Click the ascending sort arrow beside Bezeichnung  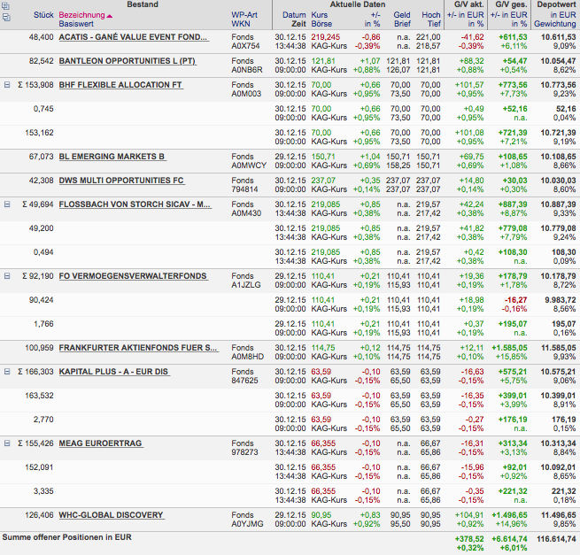pyautogui.click(x=110, y=16)
